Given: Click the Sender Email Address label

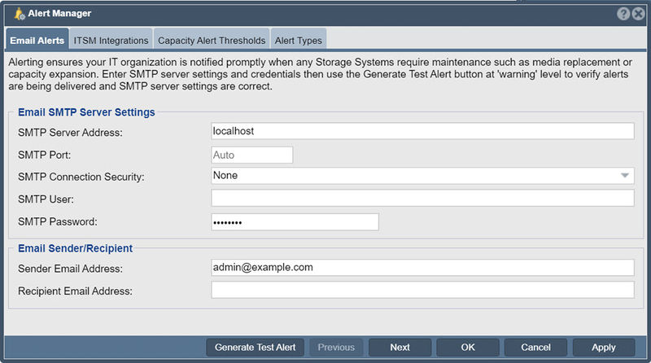Looking at the screenshot, I should [x=70, y=269].
